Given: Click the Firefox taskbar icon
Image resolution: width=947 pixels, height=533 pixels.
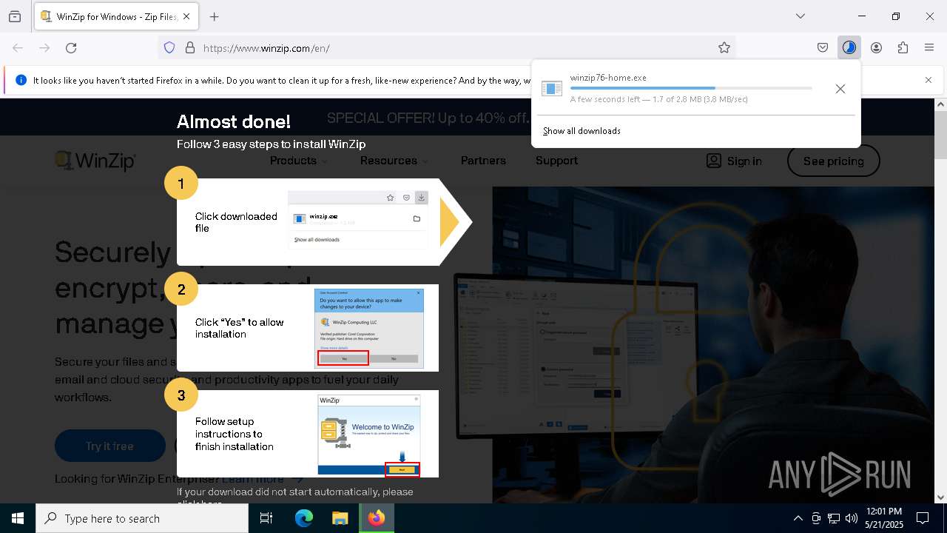Looking at the screenshot, I should [377, 518].
